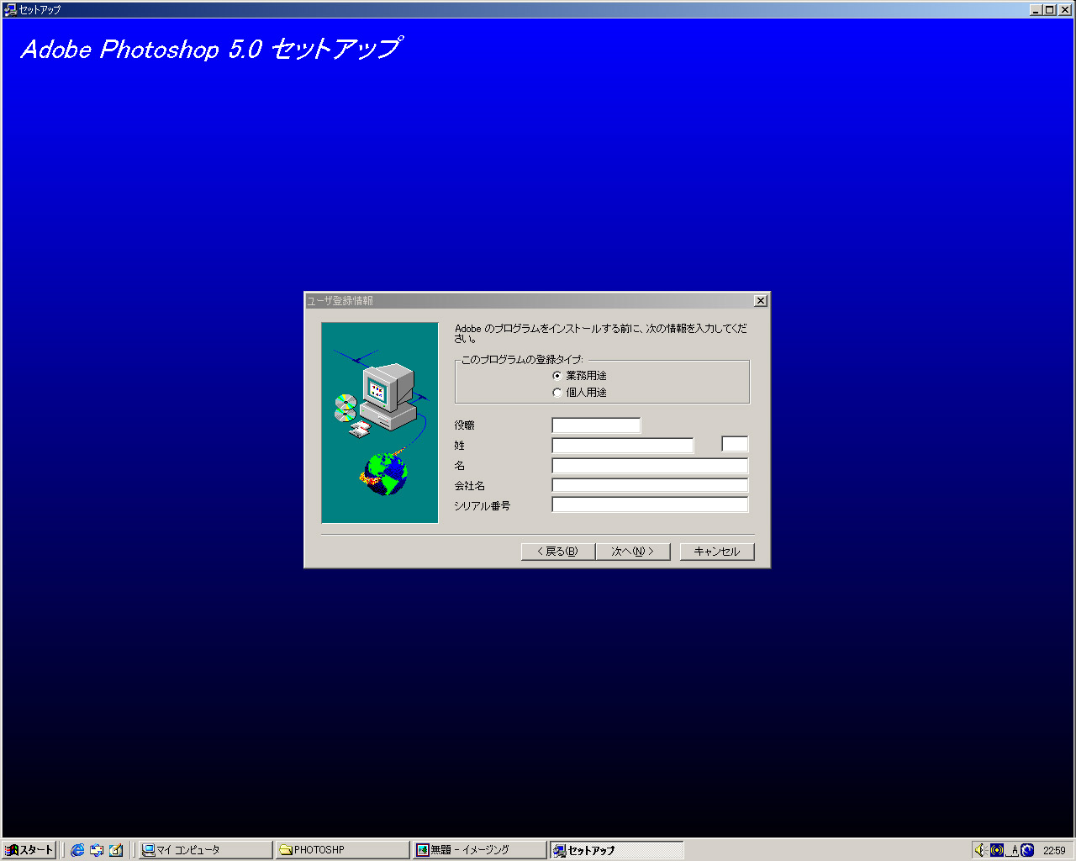Click the 22:59 system clock
Viewport: 1076px width, 861px height.
pyautogui.click(x=1054, y=850)
